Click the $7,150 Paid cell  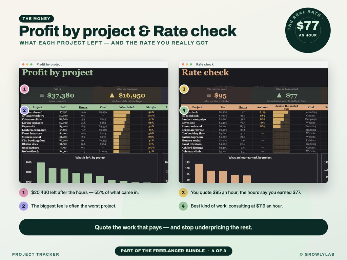click(63, 112)
